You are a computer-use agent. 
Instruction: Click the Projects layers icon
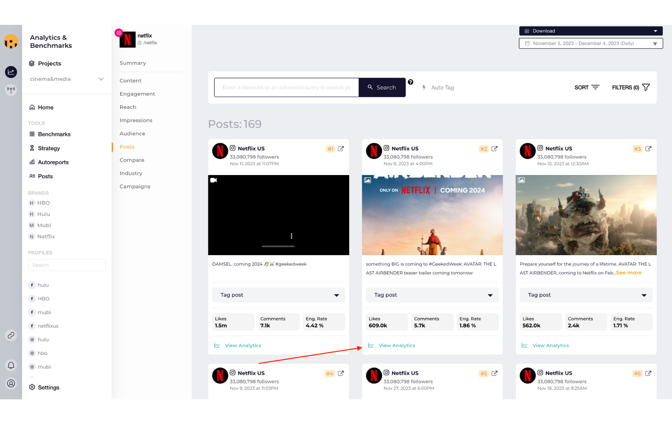[32, 63]
